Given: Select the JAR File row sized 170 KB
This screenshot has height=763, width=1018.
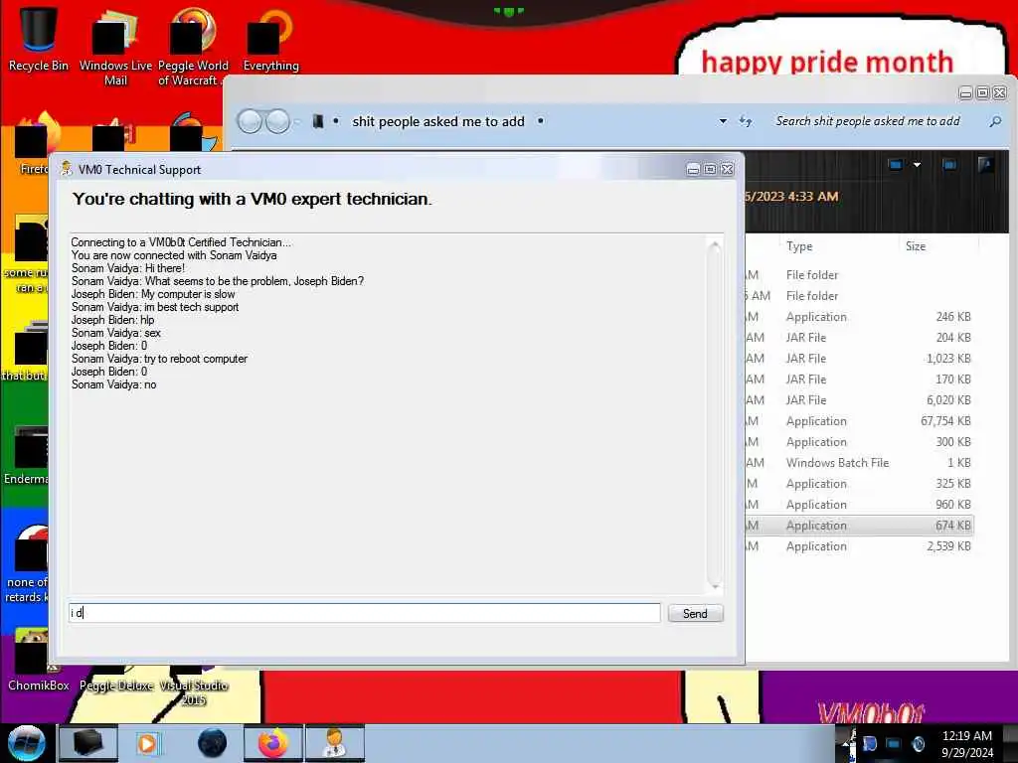Looking at the screenshot, I should [859, 379].
